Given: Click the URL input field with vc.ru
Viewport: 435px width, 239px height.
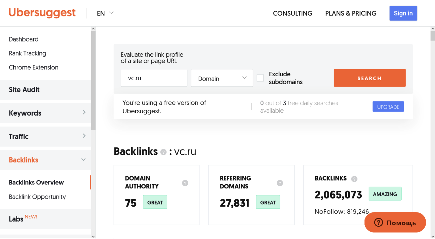Looking at the screenshot, I should click(154, 78).
